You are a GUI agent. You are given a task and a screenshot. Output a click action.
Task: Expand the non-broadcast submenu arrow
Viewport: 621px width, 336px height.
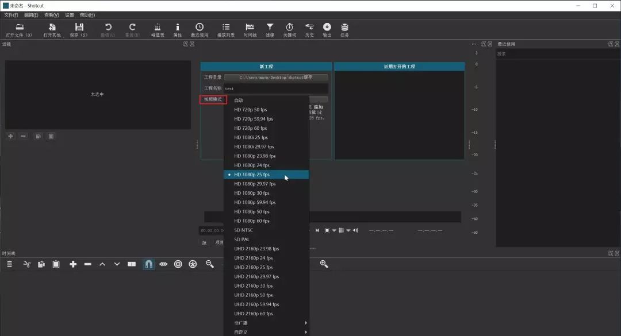point(305,323)
